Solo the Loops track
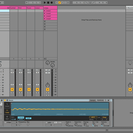The width and height of the screenshot is (133, 133). point(48,93)
